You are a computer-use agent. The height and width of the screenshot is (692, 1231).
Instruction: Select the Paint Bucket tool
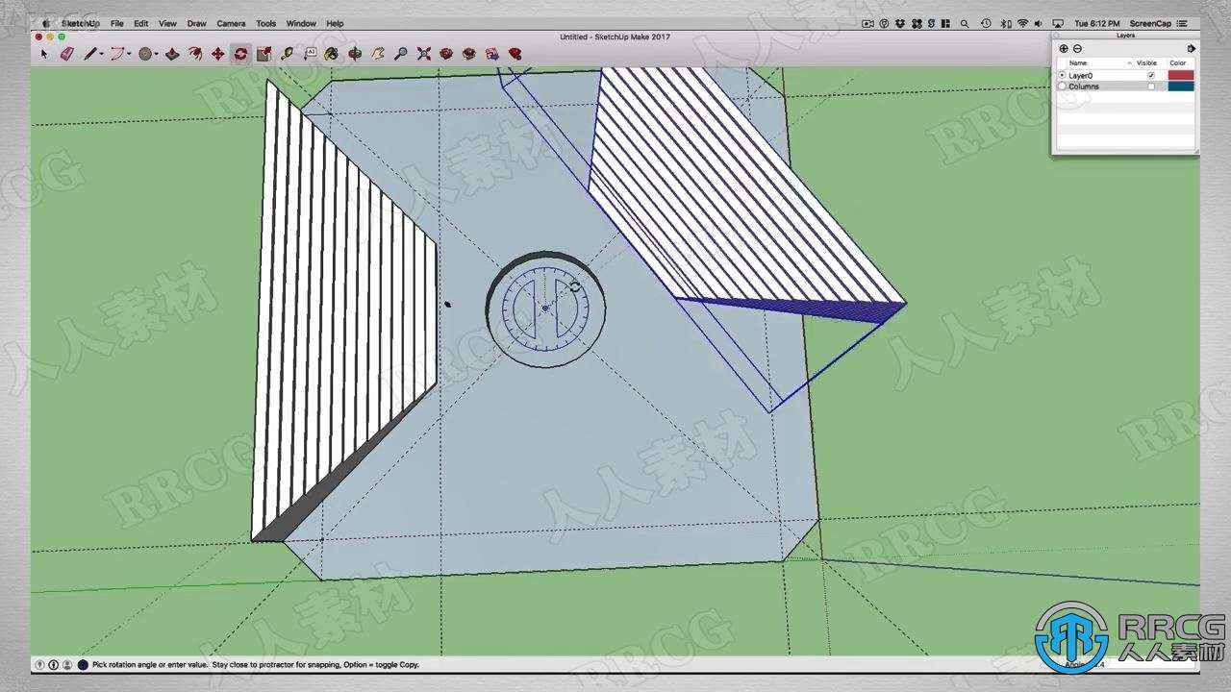tap(332, 54)
